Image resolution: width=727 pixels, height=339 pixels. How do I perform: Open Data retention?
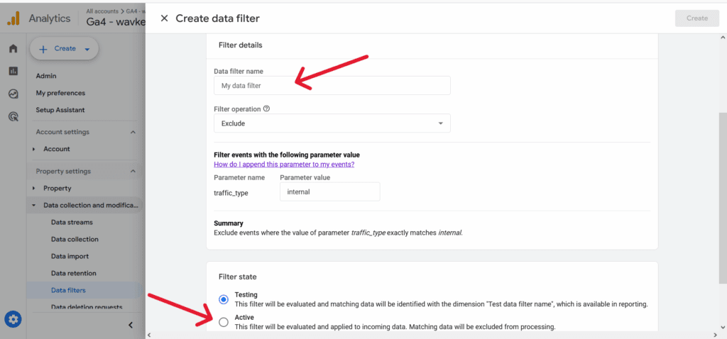pyautogui.click(x=74, y=274)
